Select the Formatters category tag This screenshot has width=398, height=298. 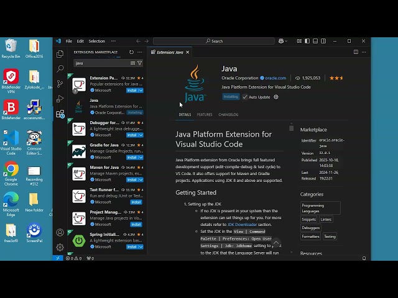(x=310, y=237)
